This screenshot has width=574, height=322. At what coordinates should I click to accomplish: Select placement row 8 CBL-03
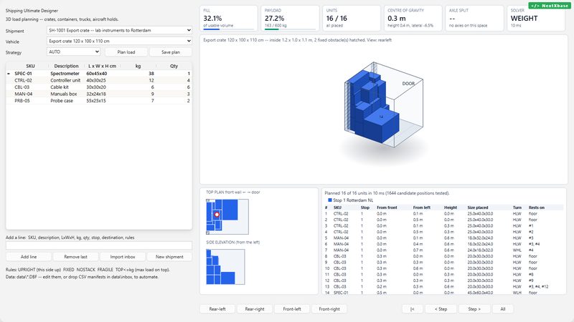[443, 256]
